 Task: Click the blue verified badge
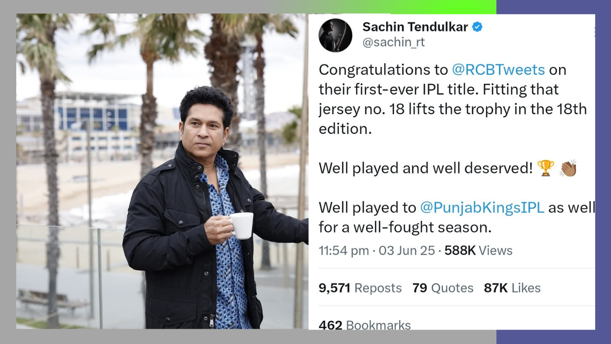(x=477, y=27)
